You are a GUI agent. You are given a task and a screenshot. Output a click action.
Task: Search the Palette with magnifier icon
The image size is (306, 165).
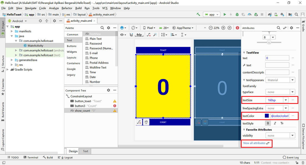102,28
